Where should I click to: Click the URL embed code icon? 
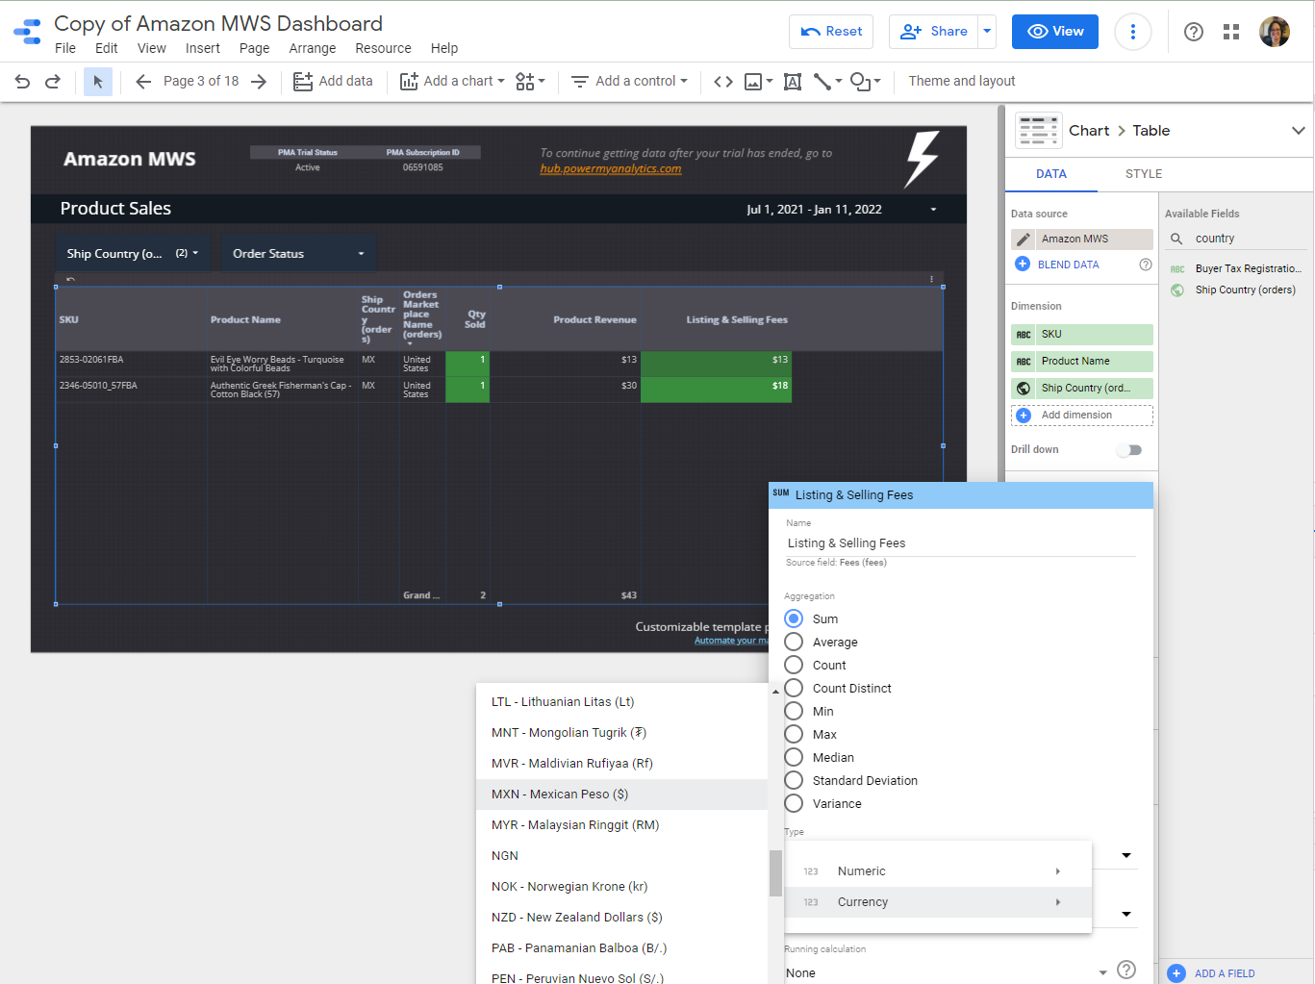723,82
